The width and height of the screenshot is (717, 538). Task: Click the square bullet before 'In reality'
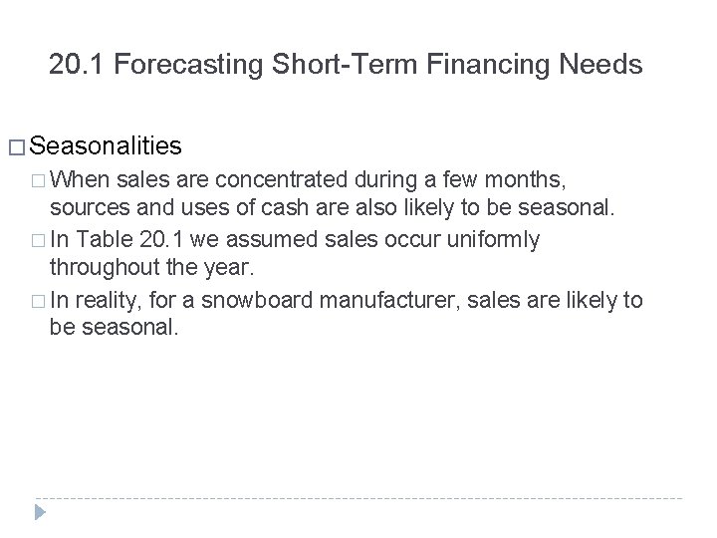[x=38, y=299]
